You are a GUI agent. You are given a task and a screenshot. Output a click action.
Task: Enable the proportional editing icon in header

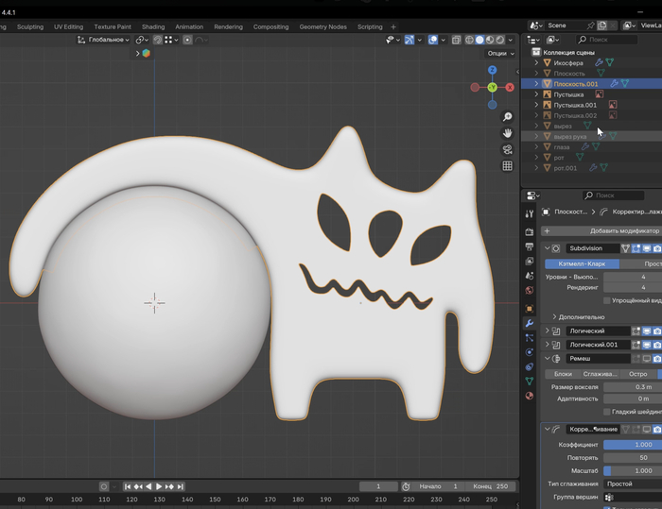click(187, 40)
